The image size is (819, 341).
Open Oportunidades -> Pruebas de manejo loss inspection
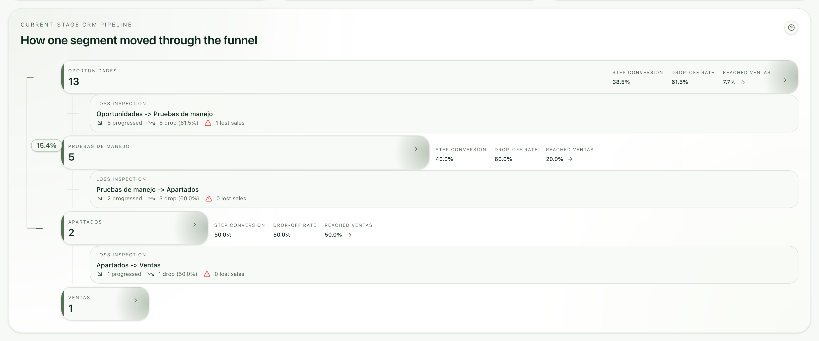pos(444,114)
